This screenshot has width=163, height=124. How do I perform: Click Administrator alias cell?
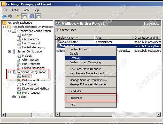pyautogui.click(x=104, y=42)
